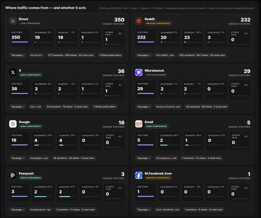Select the 'via google.com' chip
261x218 pixels.
(39, 158)
